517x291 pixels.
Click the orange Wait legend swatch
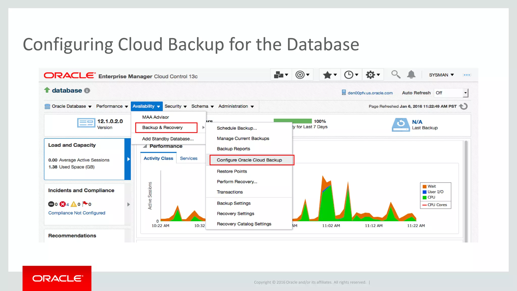tap(425, 186)
